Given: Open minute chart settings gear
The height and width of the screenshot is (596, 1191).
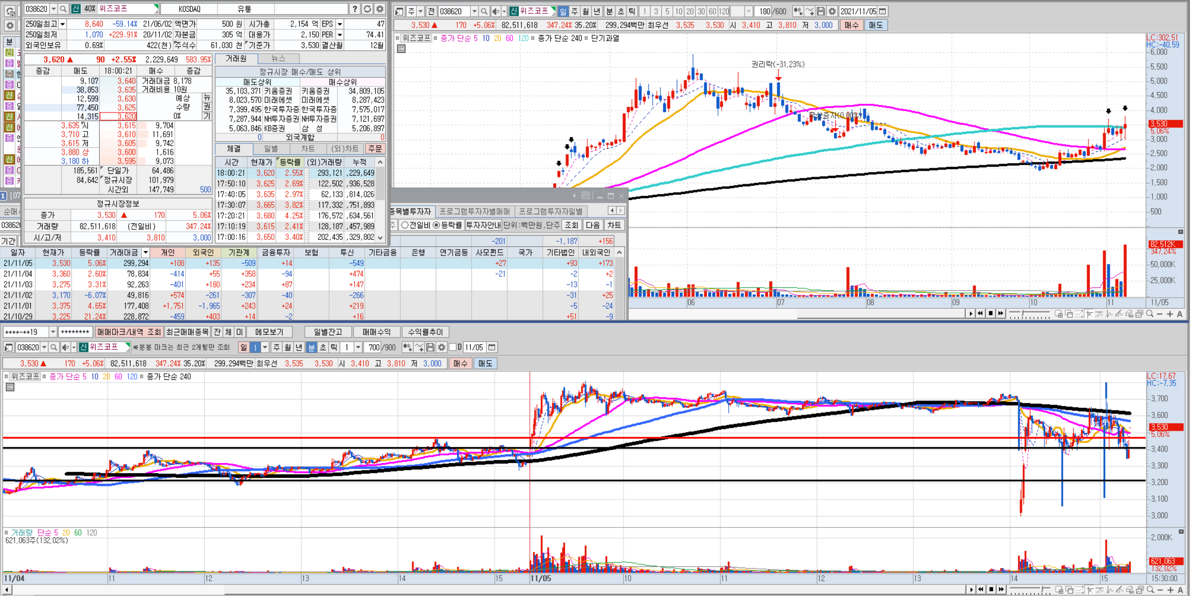Looking at the screenshot, I should click(x=442, y=347).
